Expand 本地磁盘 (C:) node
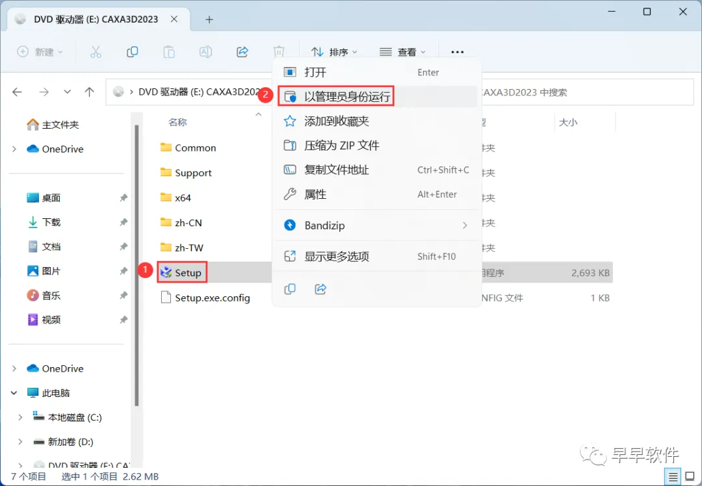 pyautogui.click(x=20, y=418)
